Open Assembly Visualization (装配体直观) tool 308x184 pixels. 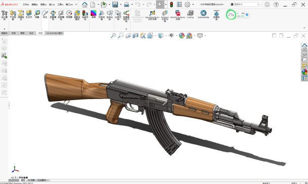click(77, 15)
